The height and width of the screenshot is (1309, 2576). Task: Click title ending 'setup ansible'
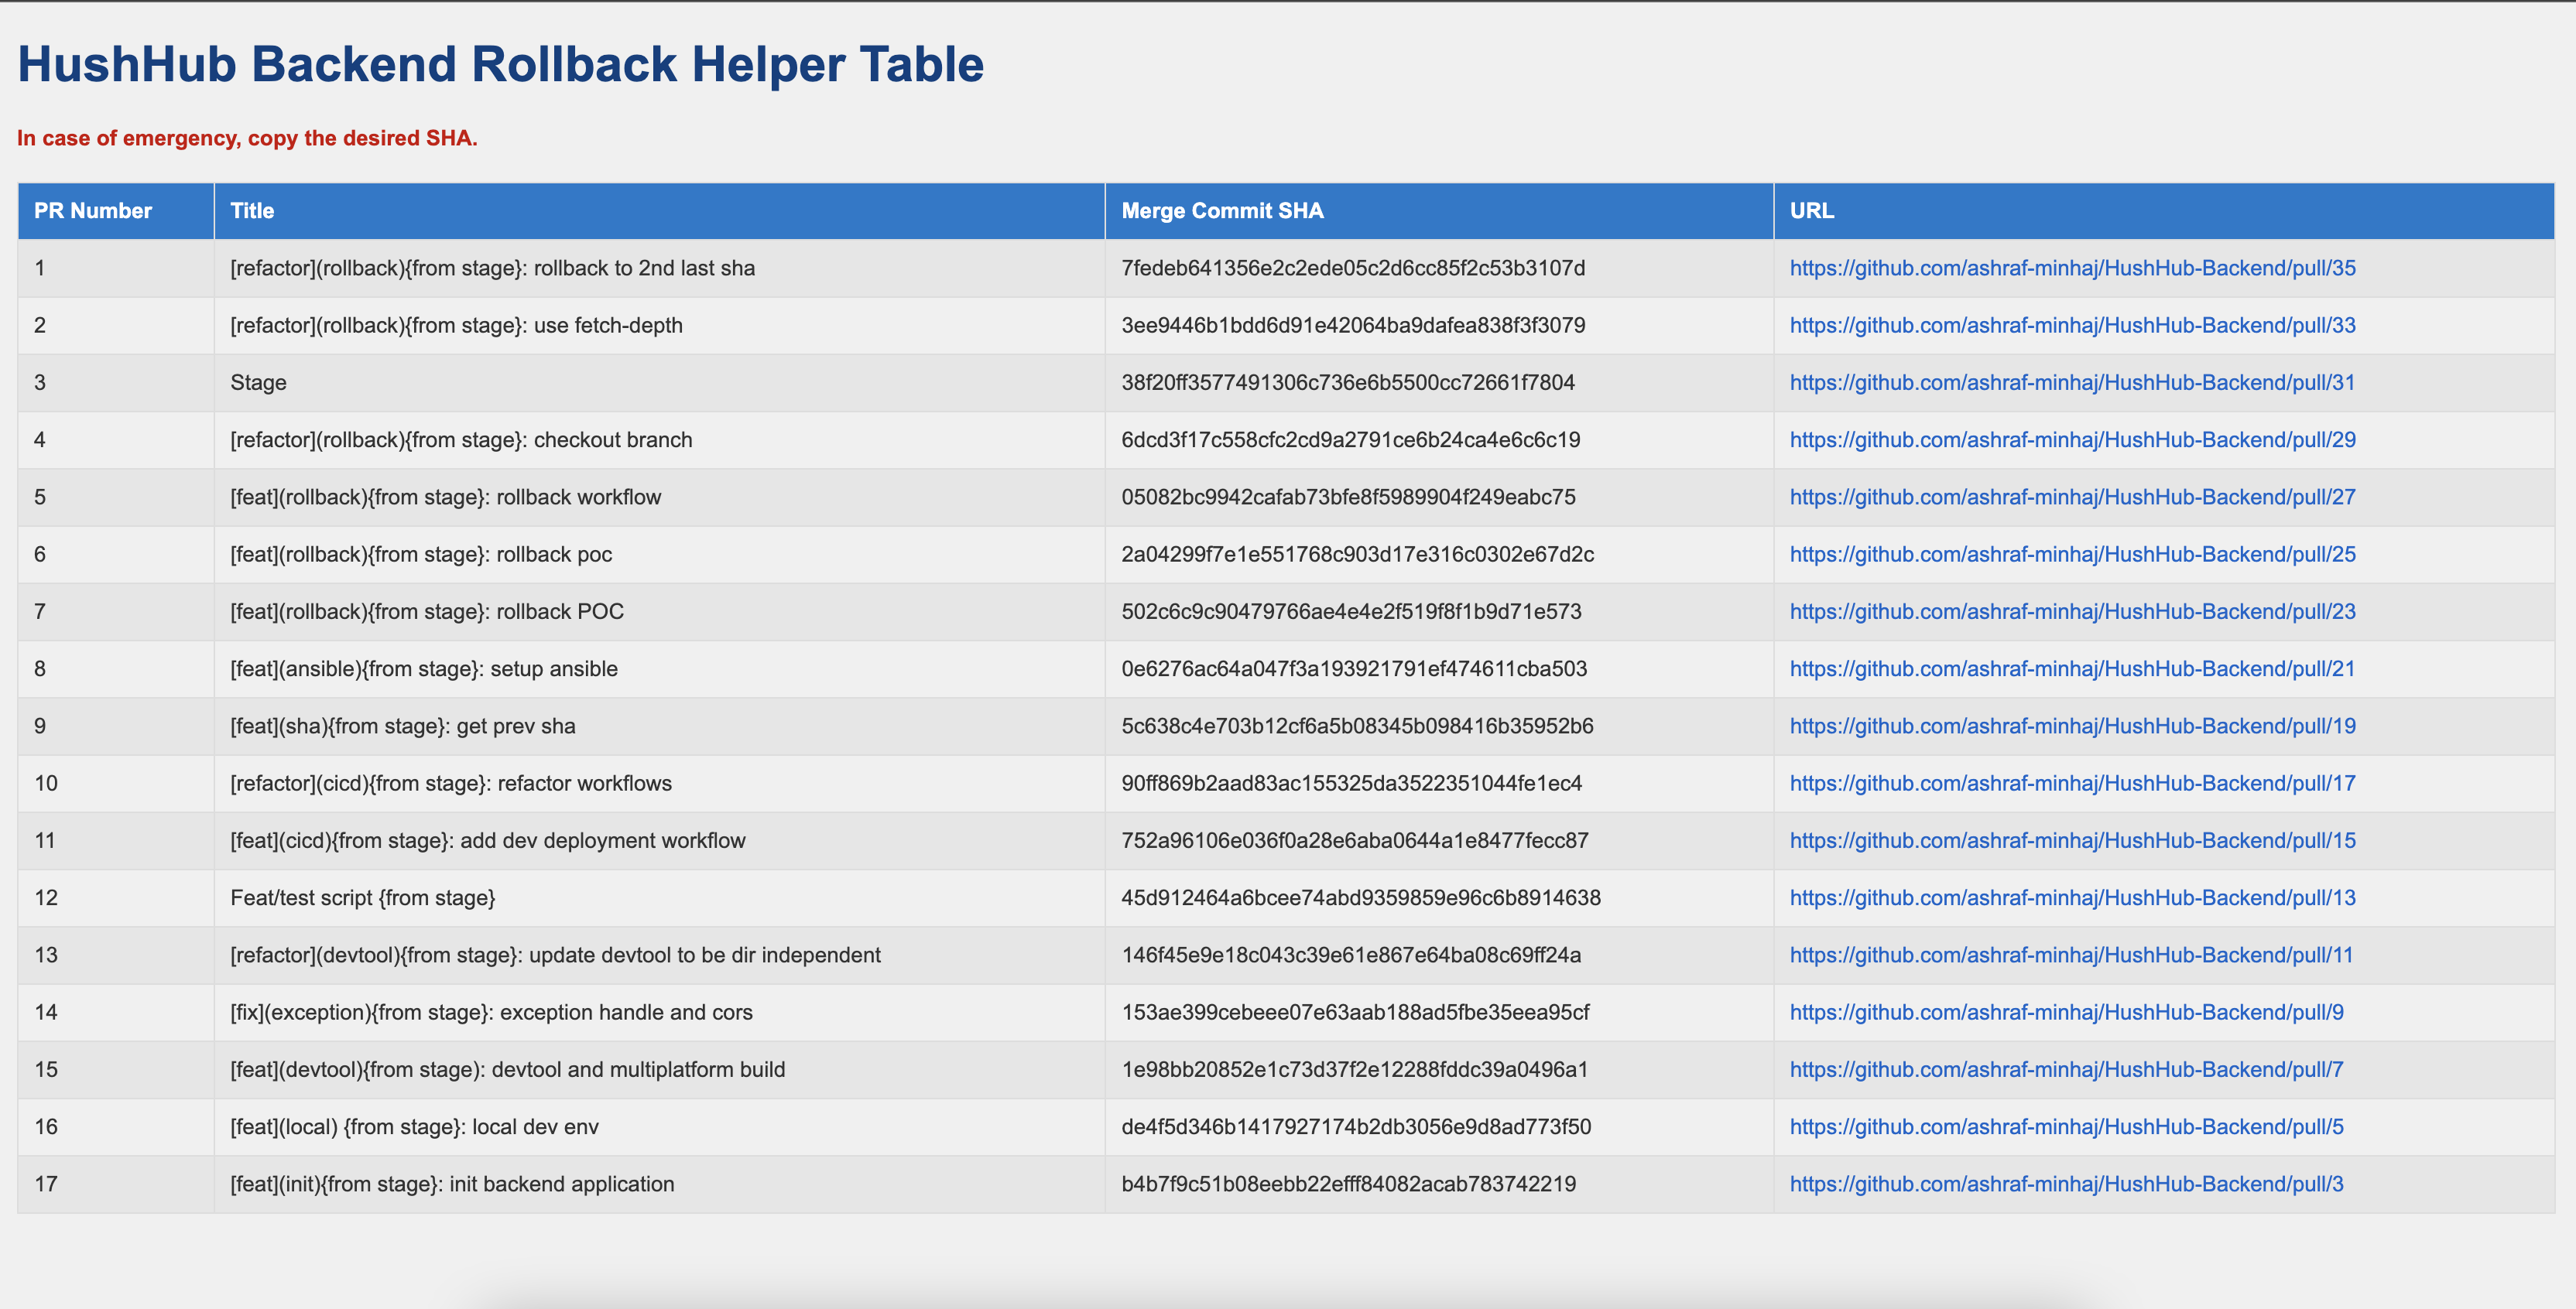pos(424,668)
